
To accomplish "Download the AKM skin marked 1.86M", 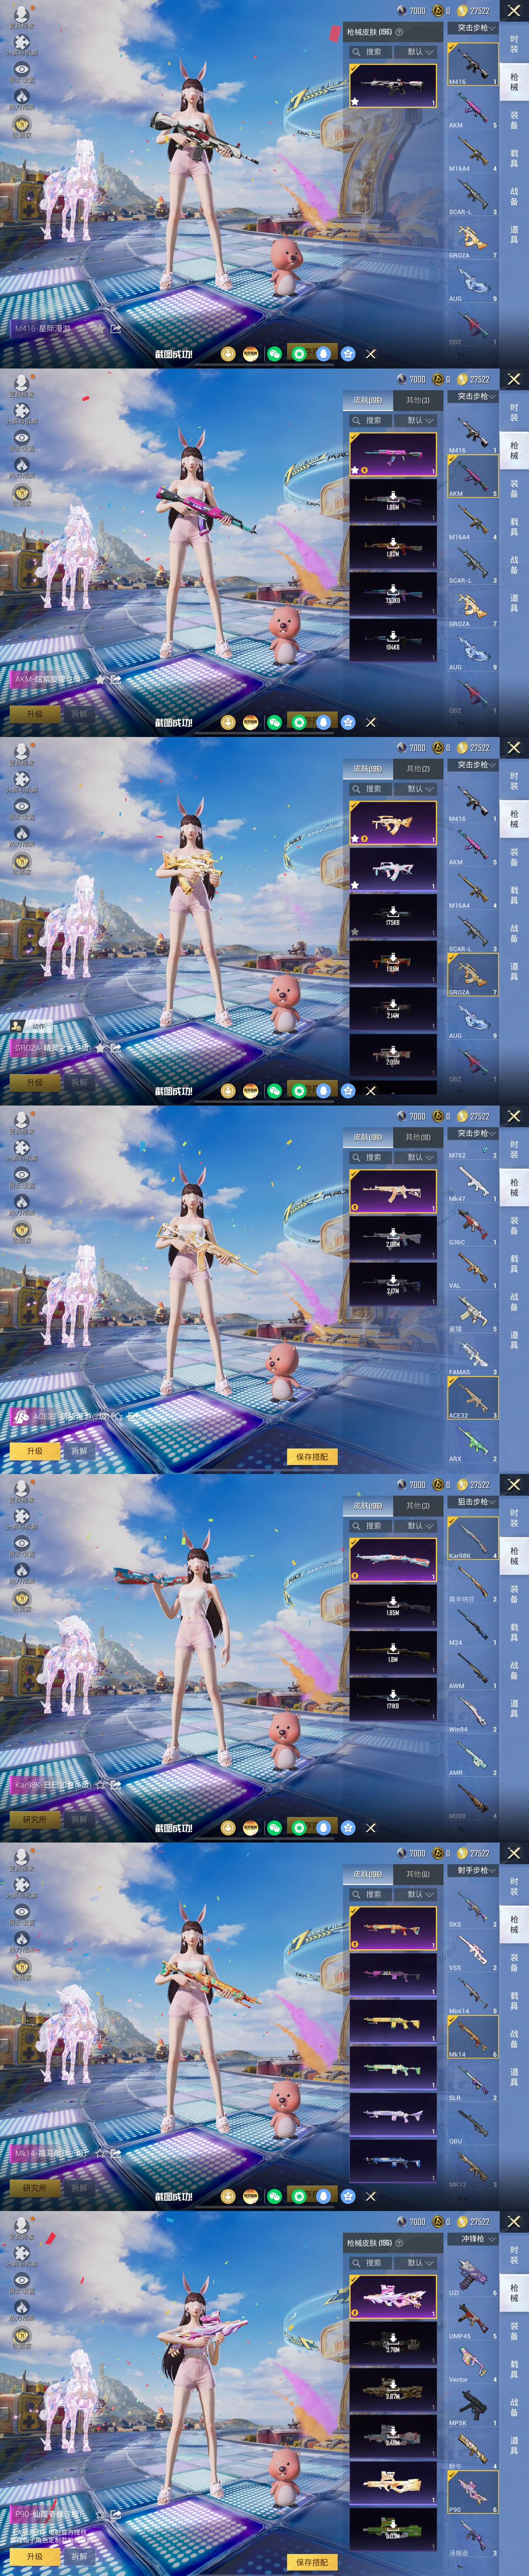I will click(393, 500).
